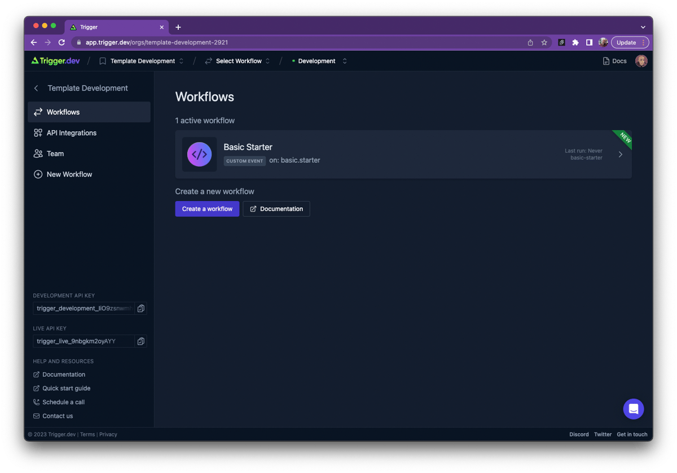Viewport: 677px width, 473px height.
Task: Open the Discord link in footer
Action: (579, 434)
